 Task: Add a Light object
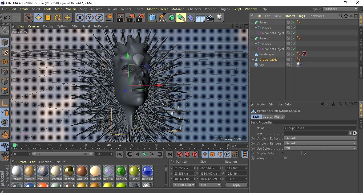tap(219, 18)
